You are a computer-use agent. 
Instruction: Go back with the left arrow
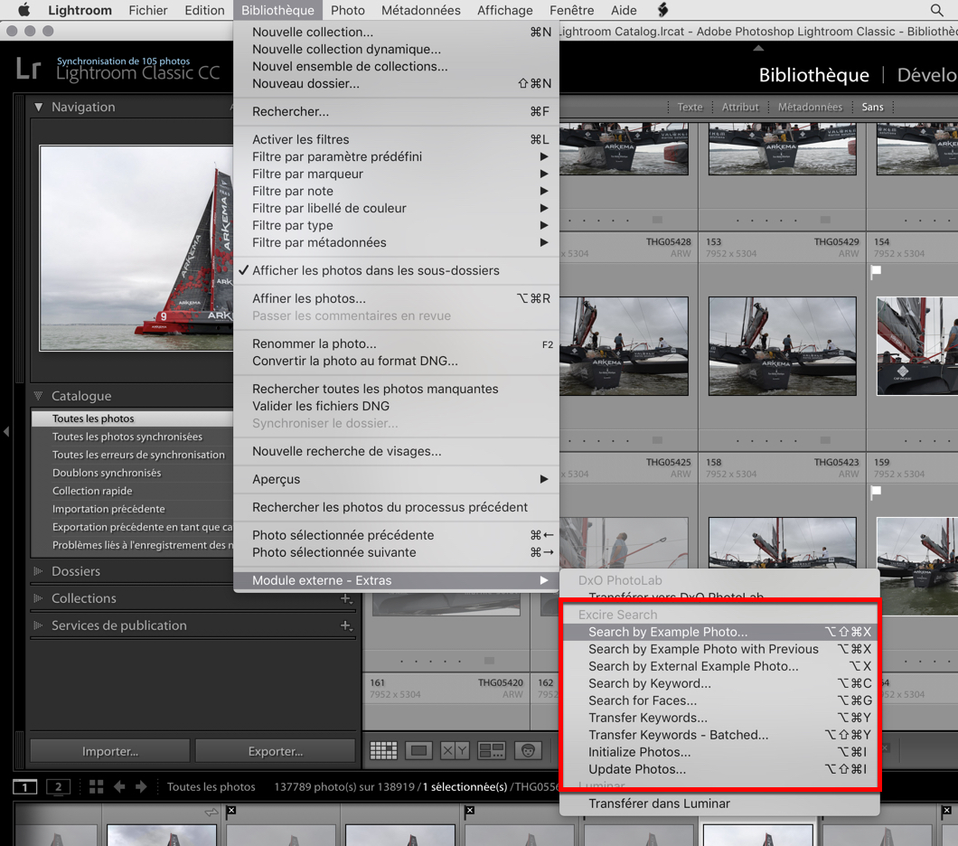pos(119,786)
